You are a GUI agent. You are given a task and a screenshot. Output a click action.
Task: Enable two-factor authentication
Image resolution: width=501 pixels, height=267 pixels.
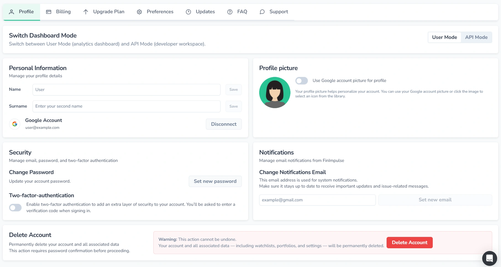(x=15, y=207)
